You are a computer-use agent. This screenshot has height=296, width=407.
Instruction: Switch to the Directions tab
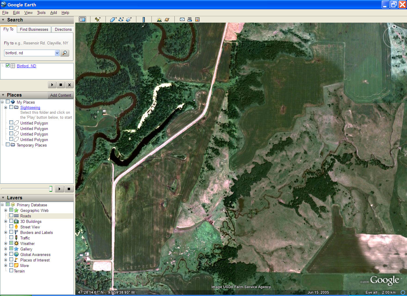coord(63,29)
